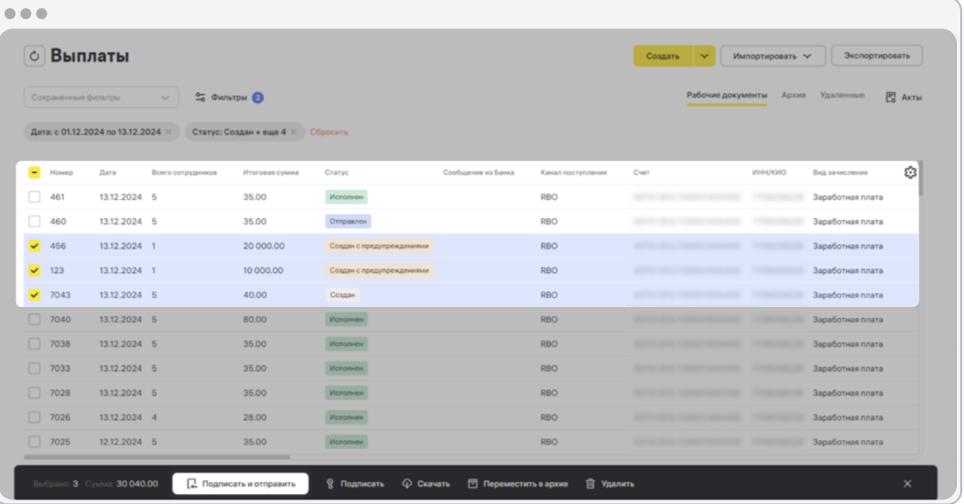Click the refresh icon beside Выплаты title

click(x=34, y=57)
